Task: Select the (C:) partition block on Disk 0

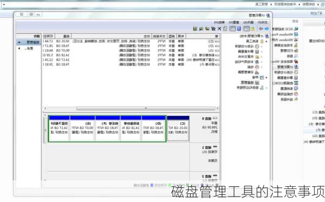Action: (178, 129)
